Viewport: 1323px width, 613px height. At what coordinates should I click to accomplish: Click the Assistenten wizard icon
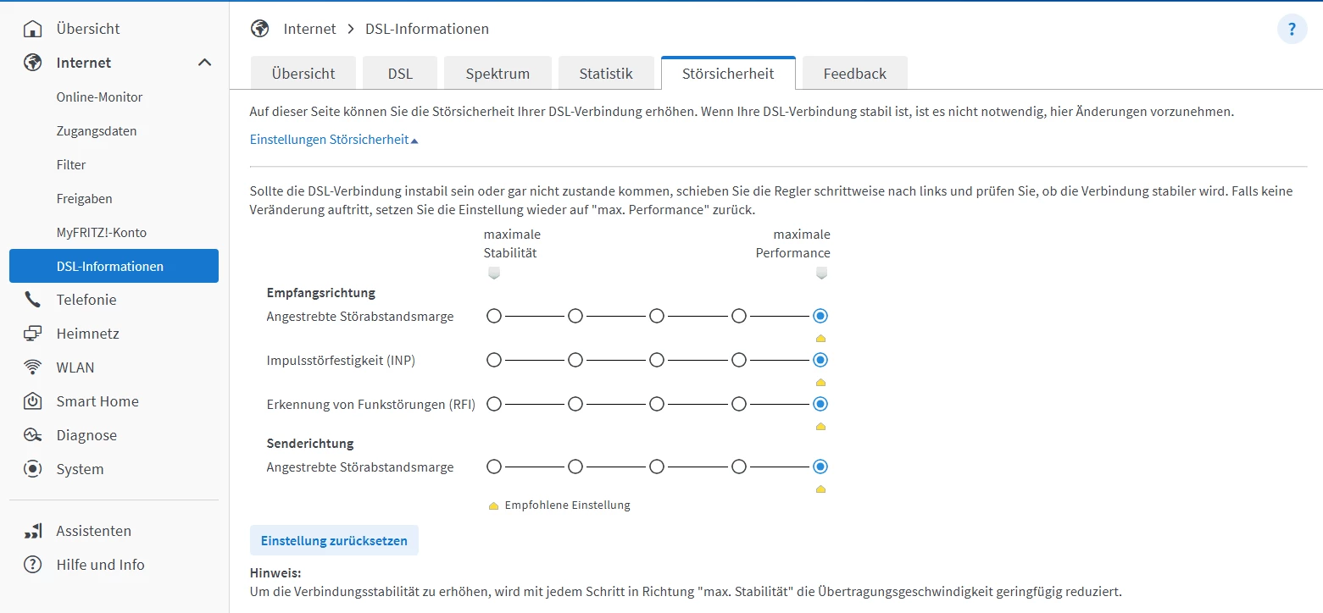click(33, 532)
